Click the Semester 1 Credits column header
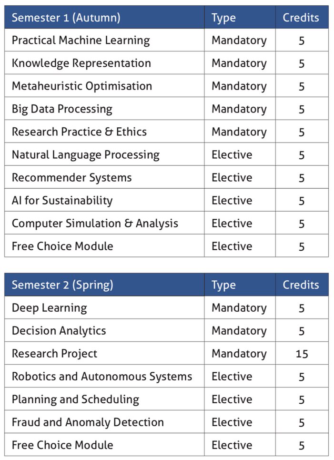 pos(301,18)
